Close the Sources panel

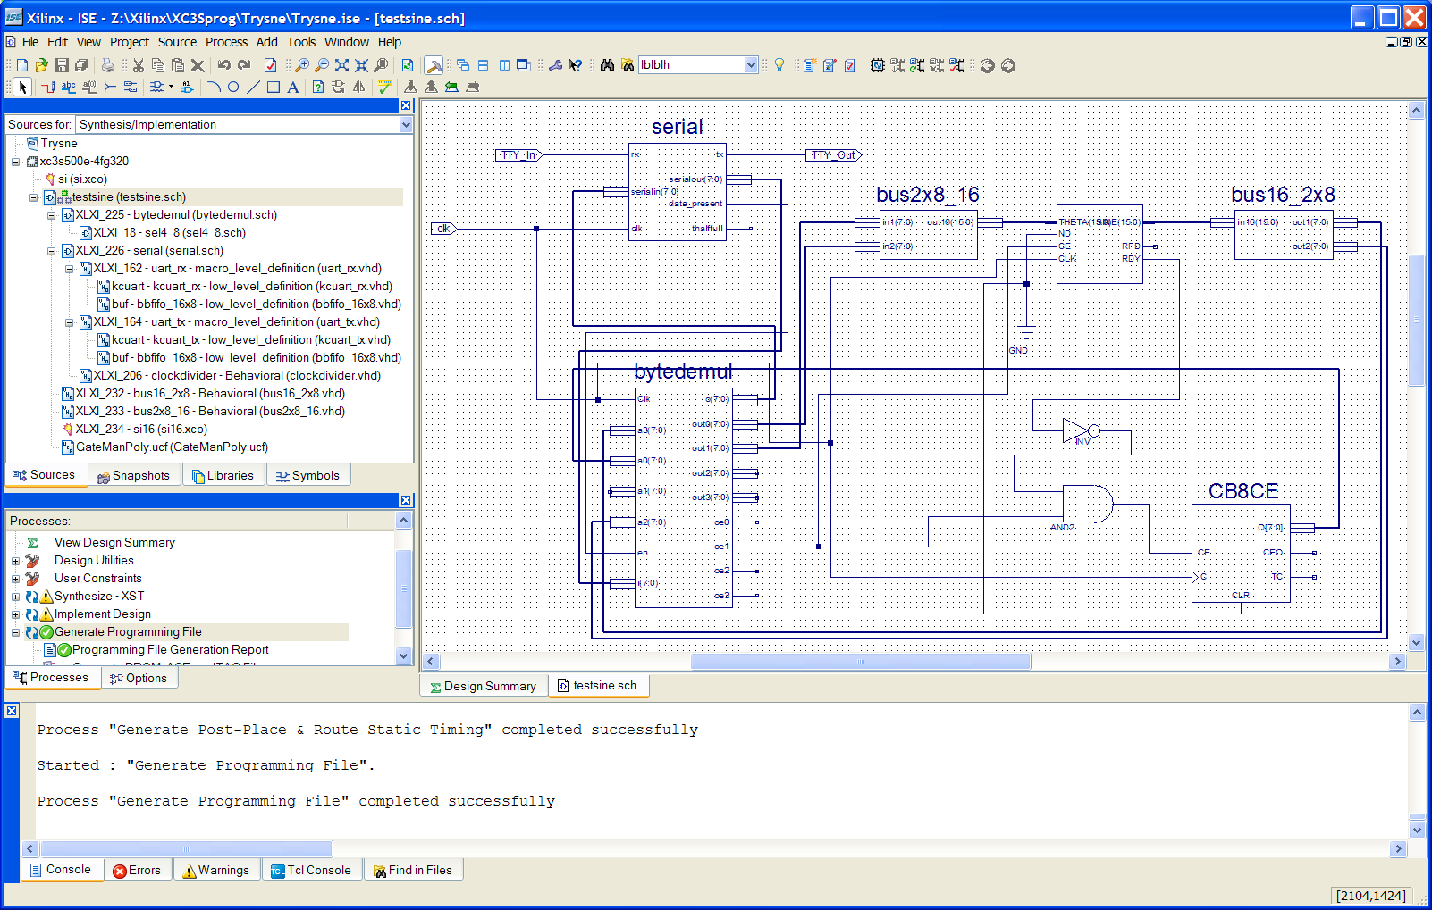coord(406,105)
